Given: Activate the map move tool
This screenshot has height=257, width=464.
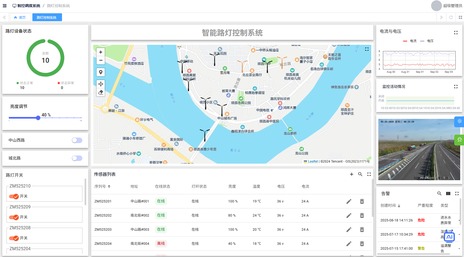Looking at the screenshot, I should coord(101,84).
